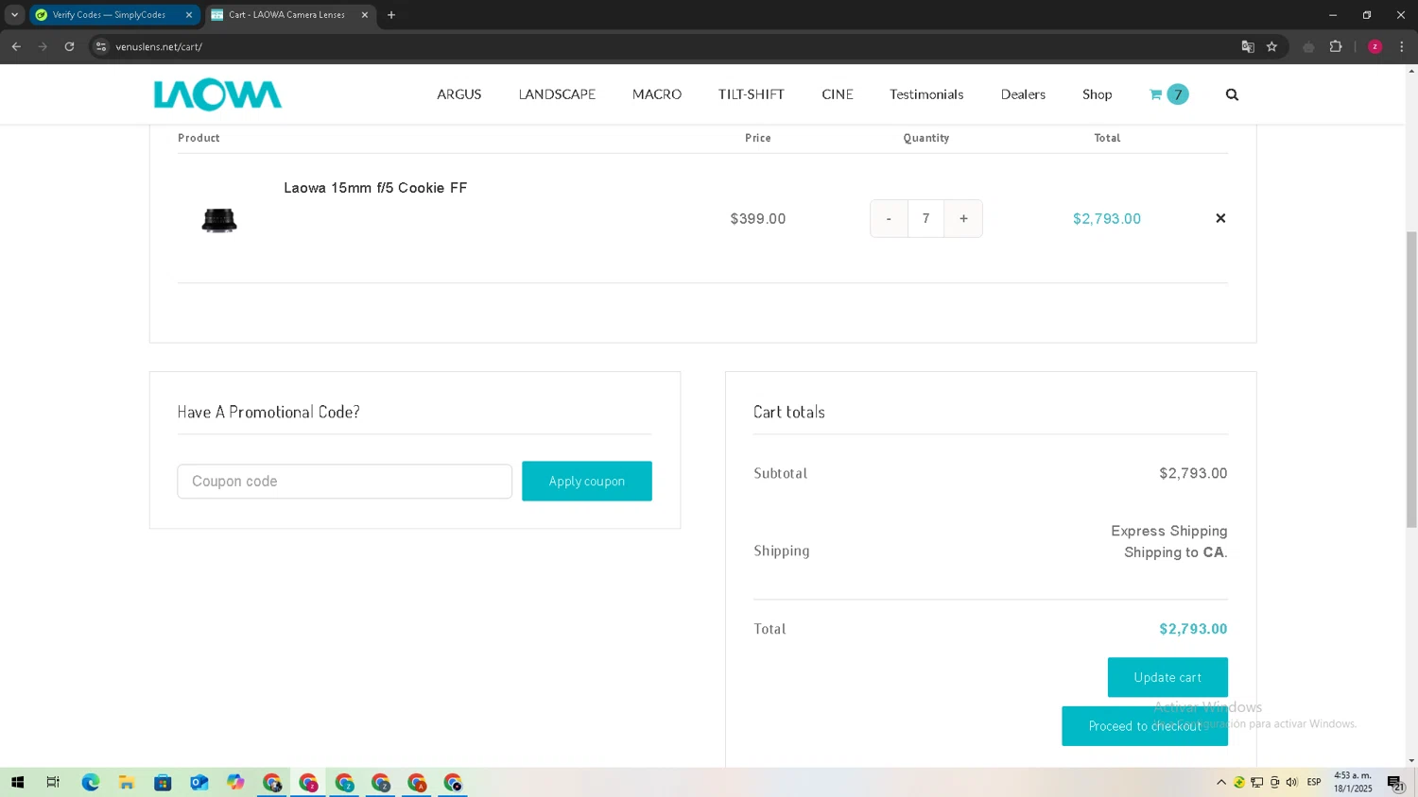Open the site search magnifier icon

(1232, 94)
